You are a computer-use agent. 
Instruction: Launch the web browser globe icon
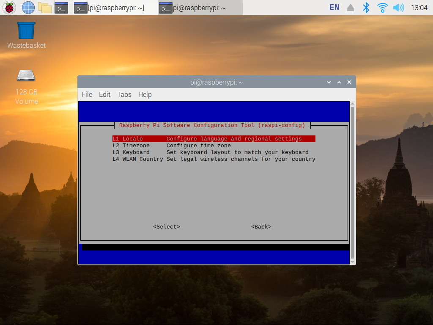(28, 8)
